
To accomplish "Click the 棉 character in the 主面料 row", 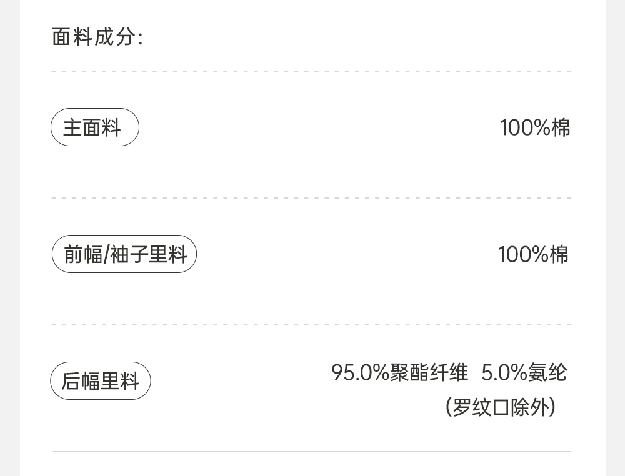I will (561, 128).
